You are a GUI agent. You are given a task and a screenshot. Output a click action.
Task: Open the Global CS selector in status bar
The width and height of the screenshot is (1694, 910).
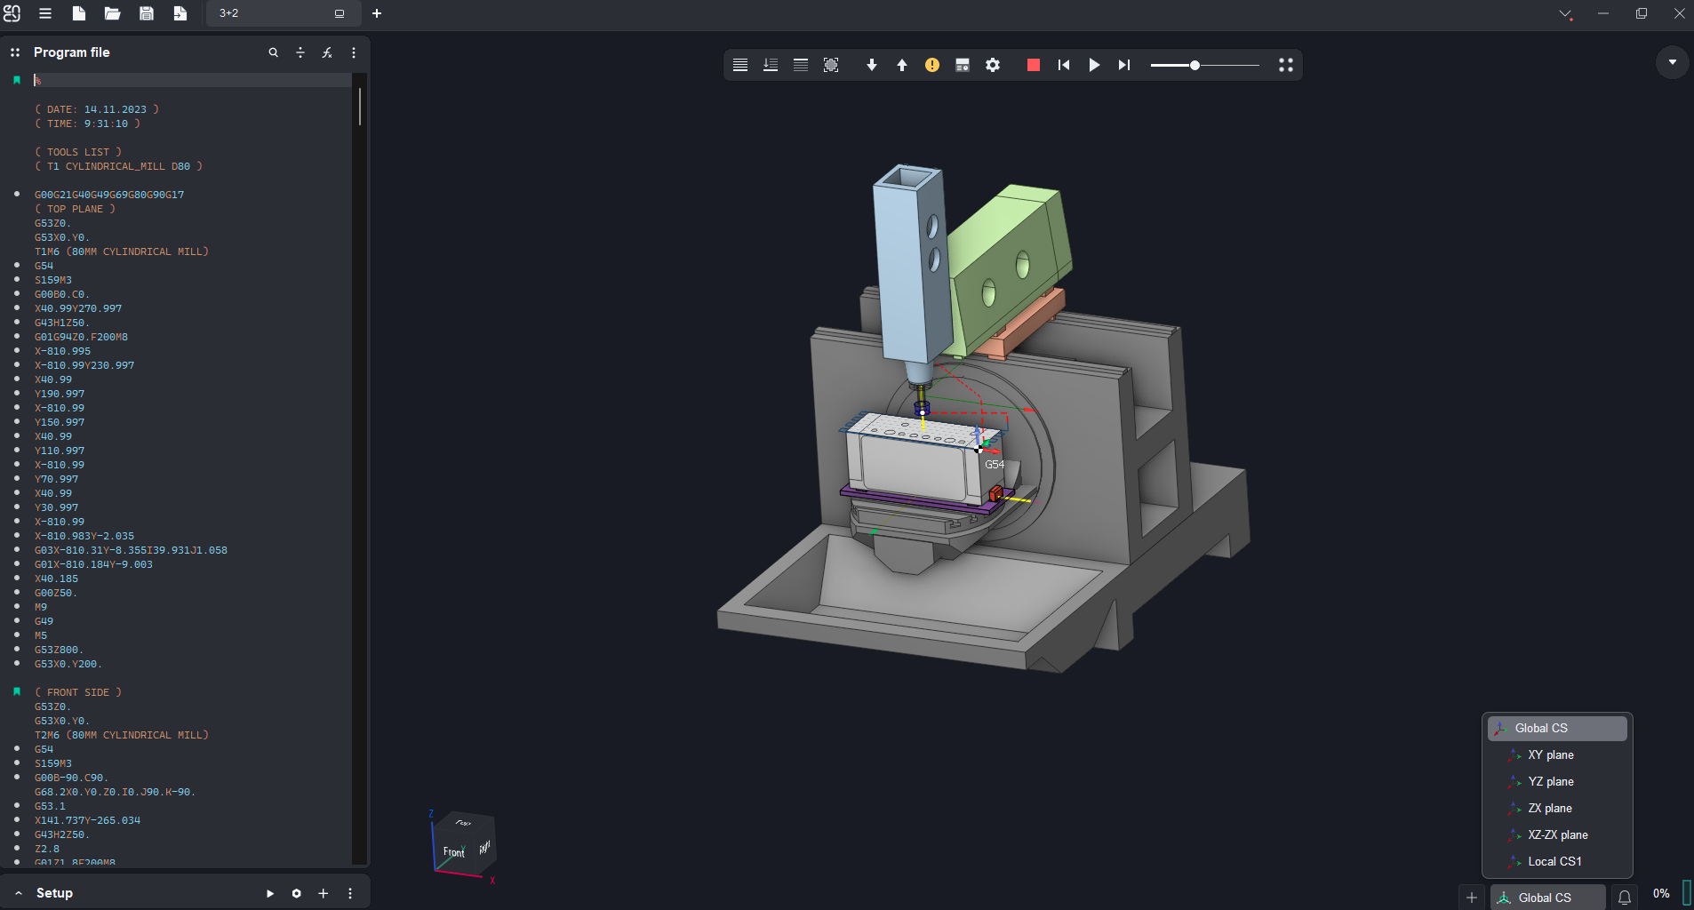[1546, 898]
